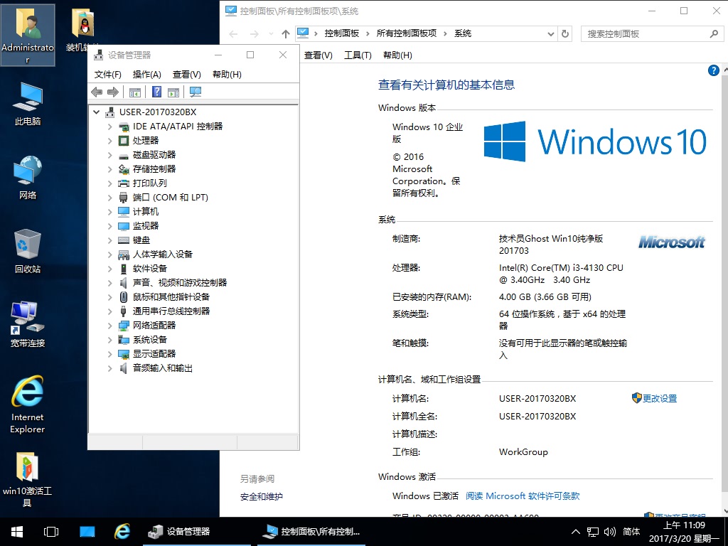Screen dimensions: 728x546
Task: Expand the 网络适配器 network adapters node
Action: 109,326
